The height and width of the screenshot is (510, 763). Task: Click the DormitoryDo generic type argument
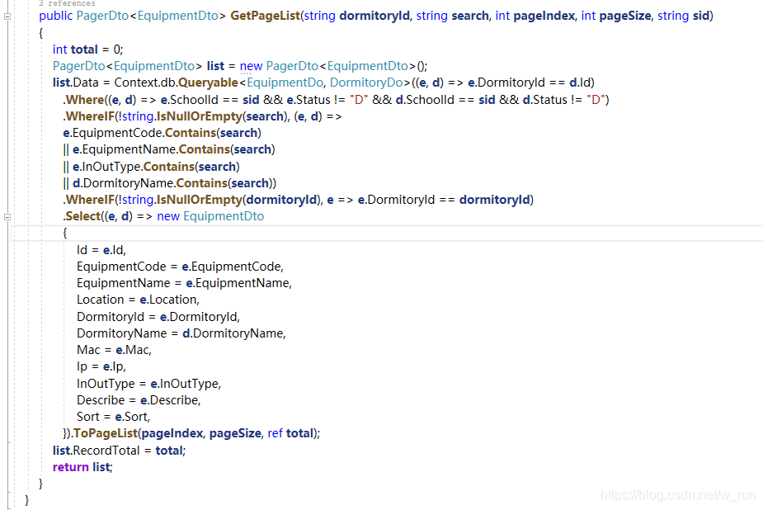[366, 83]
